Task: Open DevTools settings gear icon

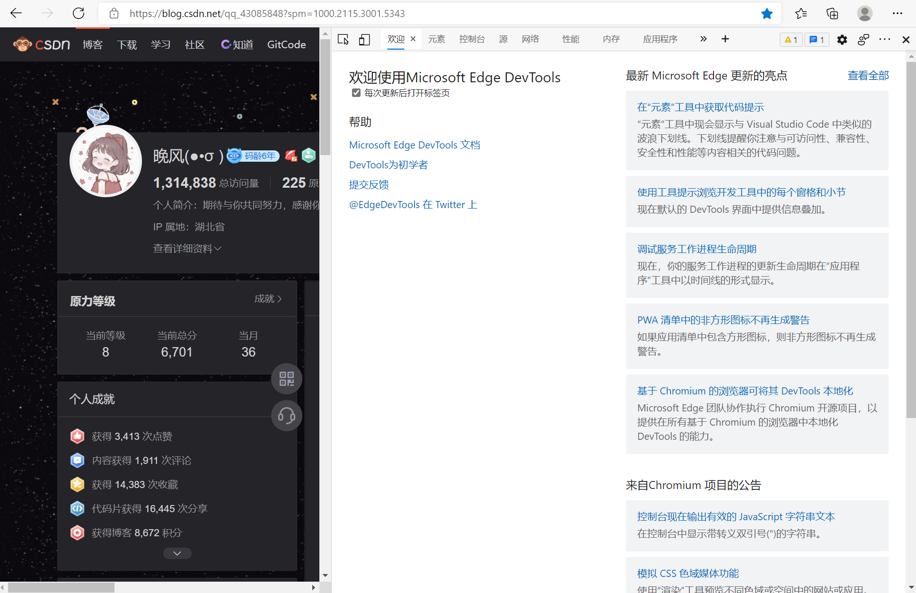Action: 842,40
